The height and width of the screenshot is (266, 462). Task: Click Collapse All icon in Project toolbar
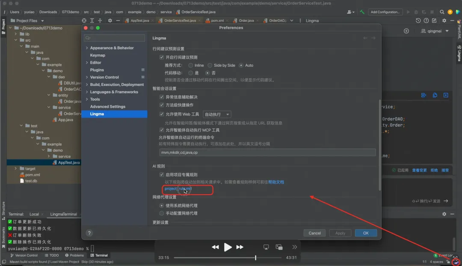point(100,21)
